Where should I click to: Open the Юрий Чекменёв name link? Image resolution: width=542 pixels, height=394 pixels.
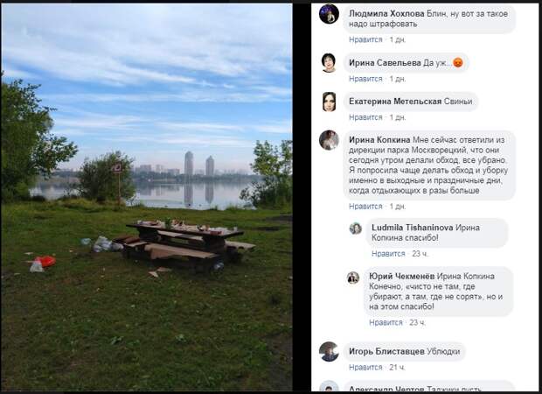[401, 277]
